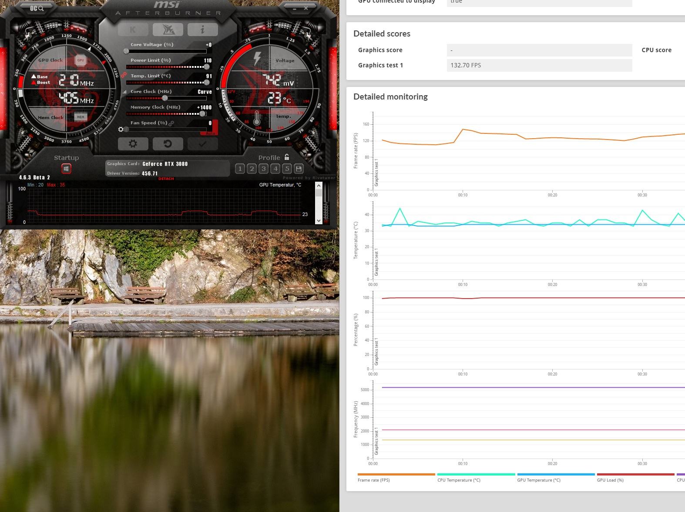The width and height of the screenshot is (685, 512).
Task: Apply settings with checkmark button
Action: [202, 143]
